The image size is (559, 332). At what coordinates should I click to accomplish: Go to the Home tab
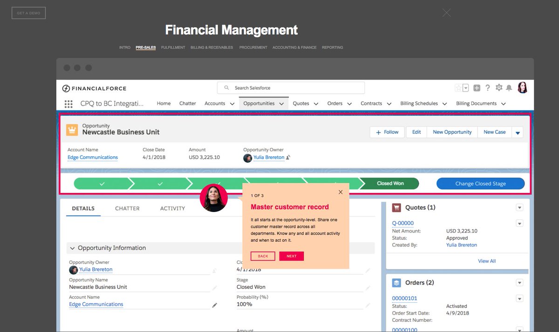164,104
